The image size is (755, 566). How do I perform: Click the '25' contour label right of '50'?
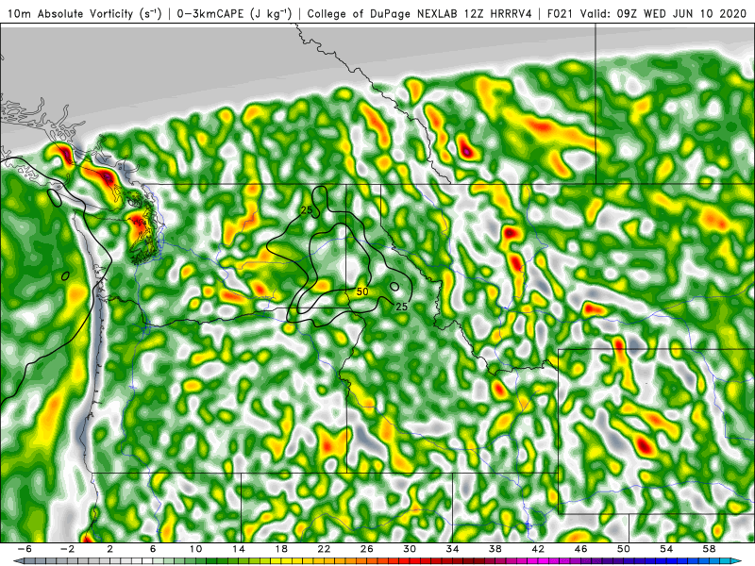coord(402,307)
